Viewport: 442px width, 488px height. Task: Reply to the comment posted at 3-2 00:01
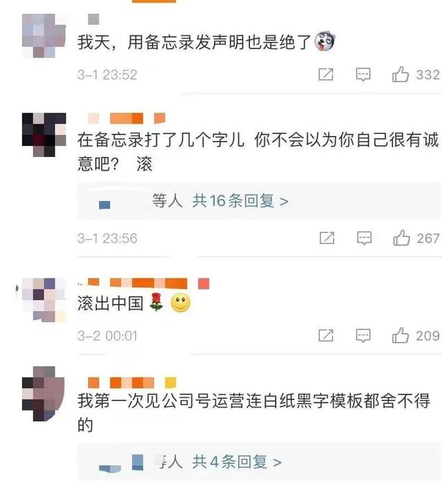363,336
